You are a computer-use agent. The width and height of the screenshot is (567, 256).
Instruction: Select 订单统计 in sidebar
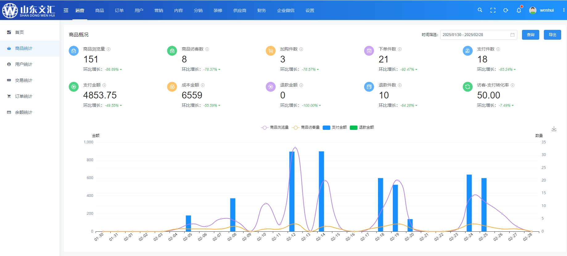click(30, 96)
